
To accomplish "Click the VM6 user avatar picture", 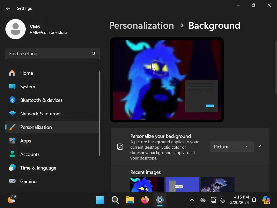I will click(x=15, y=29).
